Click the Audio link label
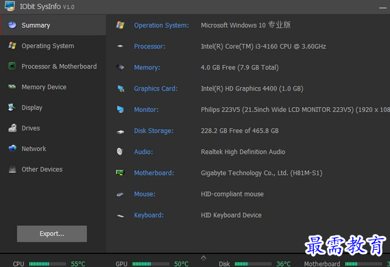 click(143, 152)
